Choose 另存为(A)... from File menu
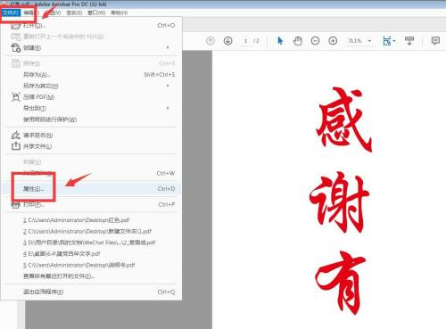 pos(91,75)
